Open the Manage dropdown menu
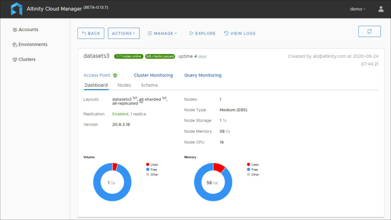Image resolution: width=391 pixels, height=220 pixels. click(162, 33)
